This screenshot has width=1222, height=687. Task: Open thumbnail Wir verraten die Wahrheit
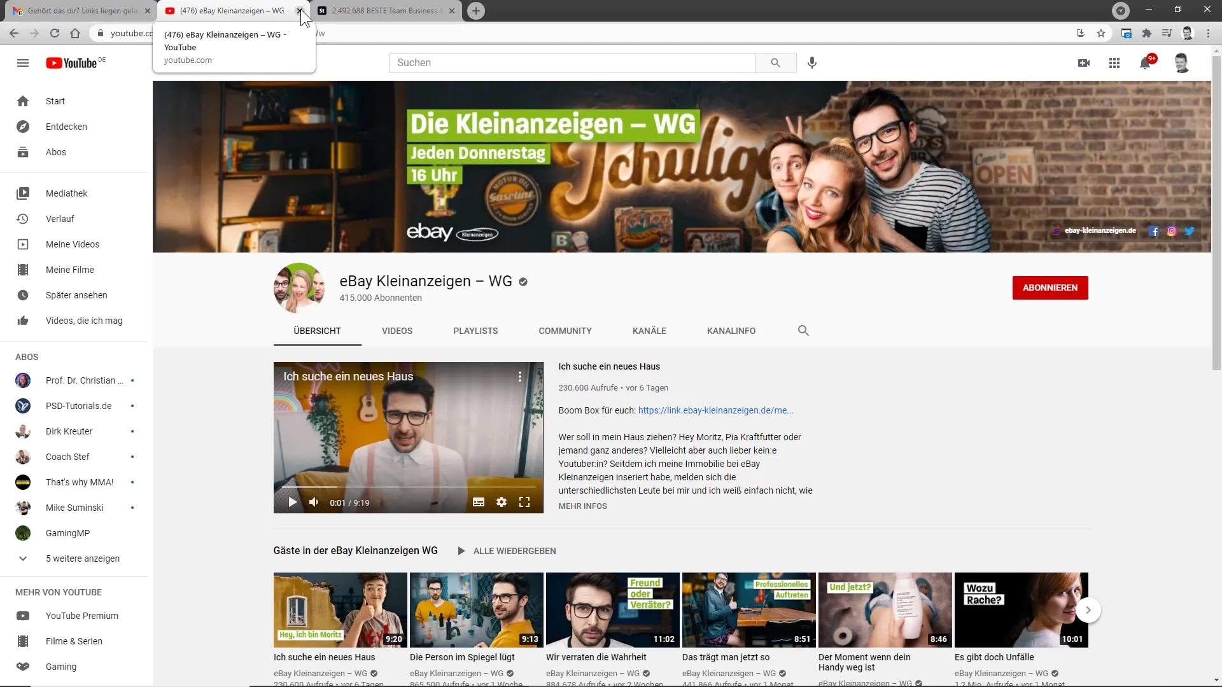[613, 610]
